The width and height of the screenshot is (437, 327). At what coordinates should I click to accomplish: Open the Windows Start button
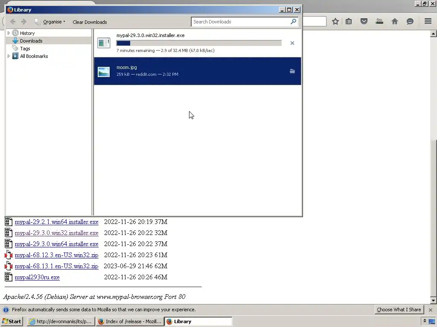tap(12, 321)
